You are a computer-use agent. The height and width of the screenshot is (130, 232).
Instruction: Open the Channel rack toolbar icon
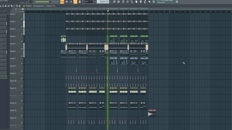(x=123, y=2)
